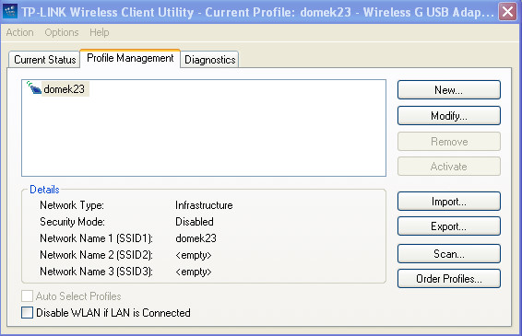Click Scan... to find networks
The height and width of the screenshot is (336, 522).
[x=449, y=254]
